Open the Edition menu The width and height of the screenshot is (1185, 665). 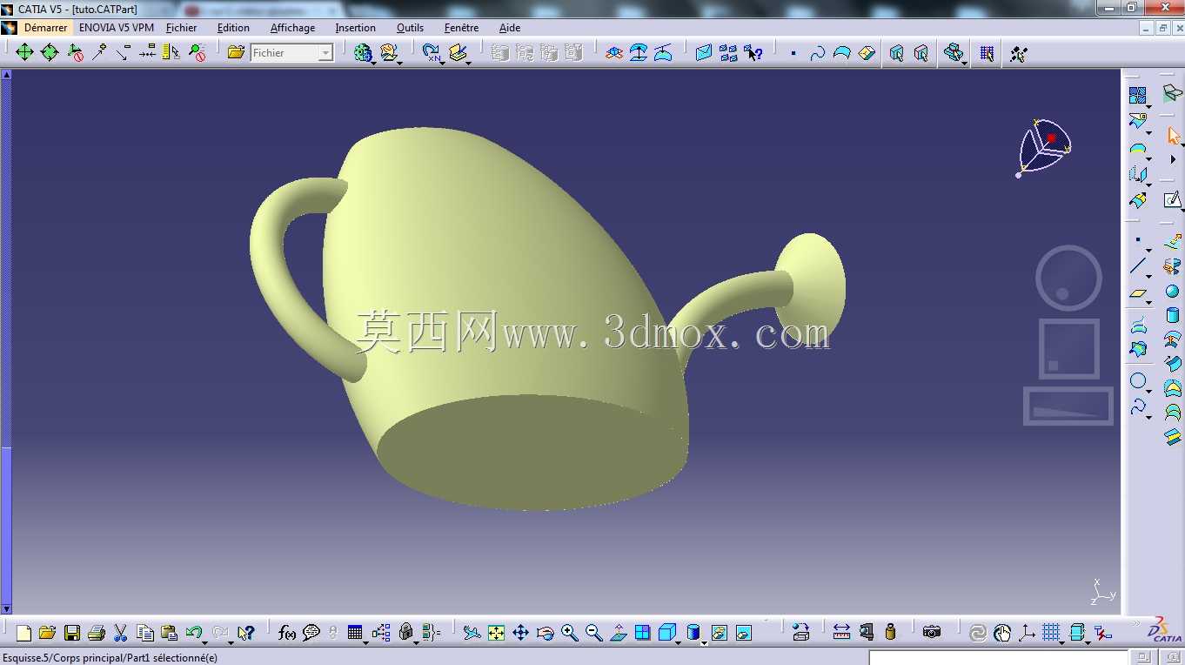click(233, 28)
